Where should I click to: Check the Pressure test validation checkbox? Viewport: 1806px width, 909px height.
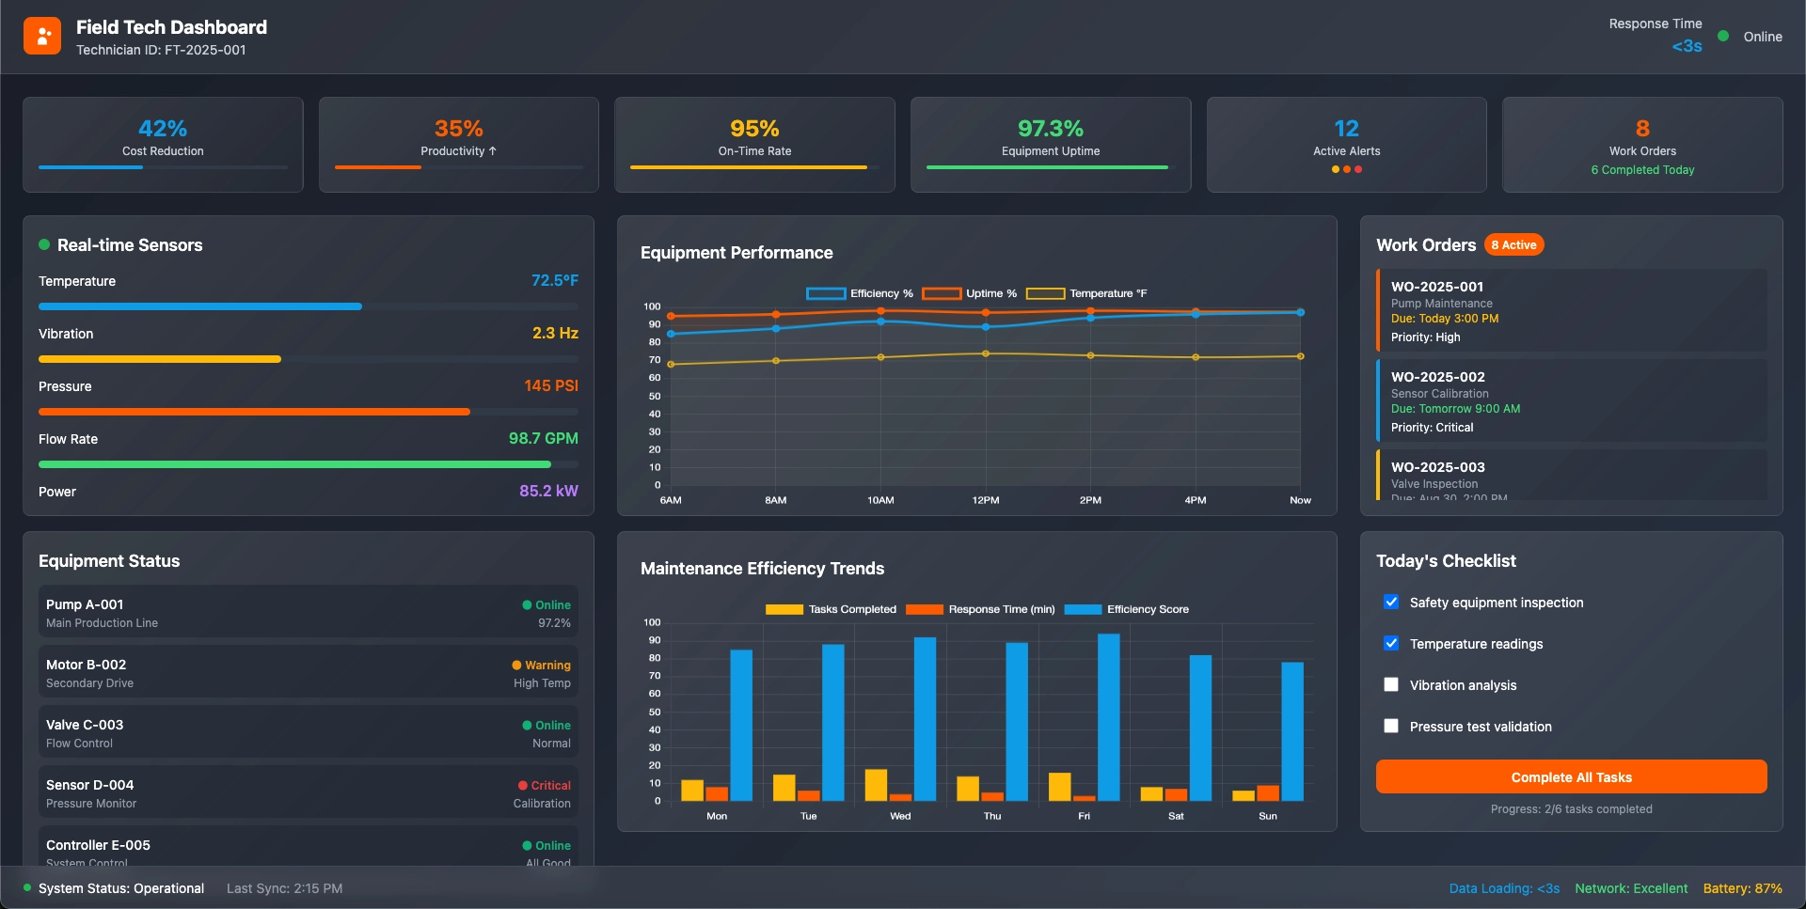coord(1391,726)
